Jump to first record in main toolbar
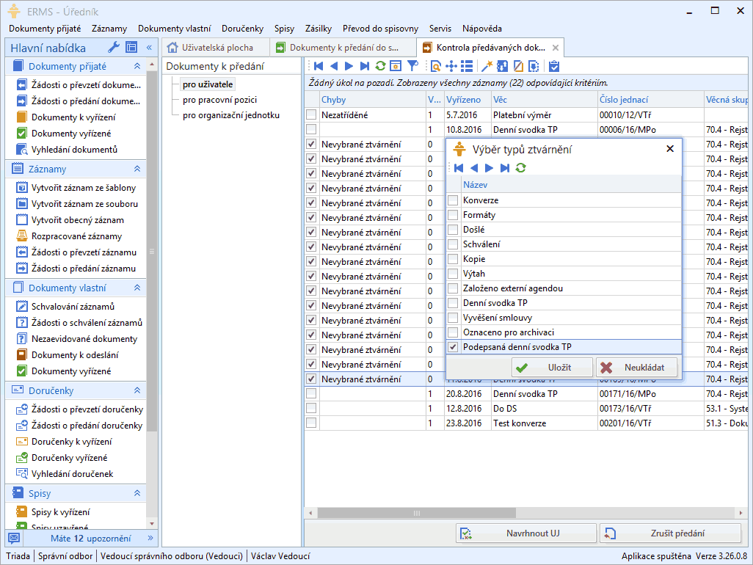753x565 pixels. tap(319, 66)
